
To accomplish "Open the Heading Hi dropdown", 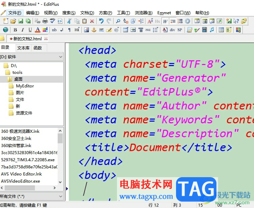I will click(77, 30).
